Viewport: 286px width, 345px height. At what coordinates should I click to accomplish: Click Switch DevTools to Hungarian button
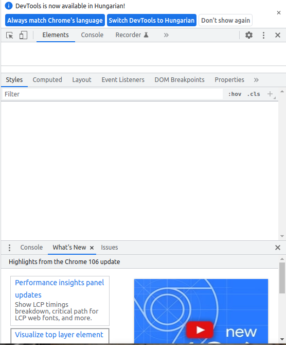click(152, 20)
